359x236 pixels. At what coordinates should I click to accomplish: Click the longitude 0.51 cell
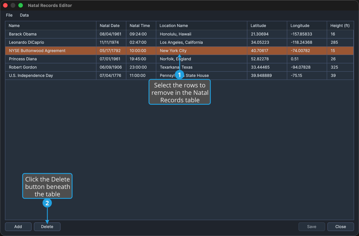pyautogui.click(x=307, y=59)
